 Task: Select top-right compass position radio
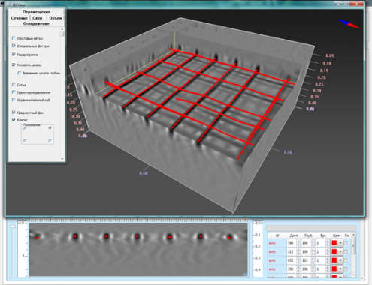[x=50, y=128]
